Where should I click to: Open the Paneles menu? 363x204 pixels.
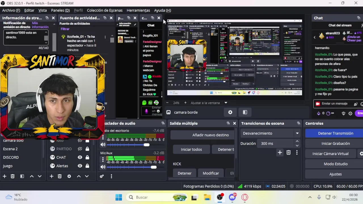[x=60, y=10]
